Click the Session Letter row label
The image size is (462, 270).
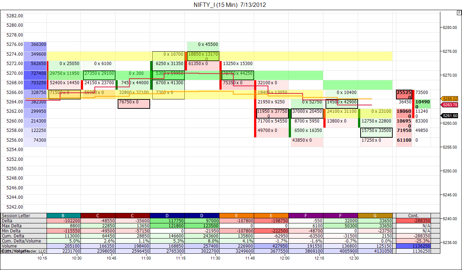pos(24,216)
